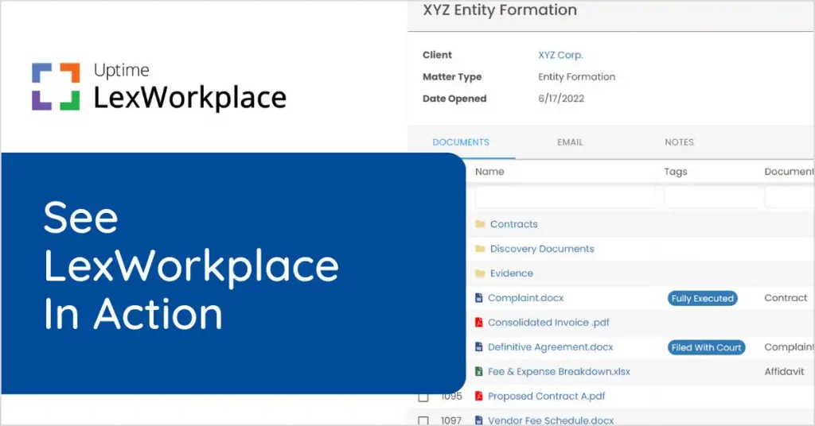Open the Evidence folder icon
The height and width of the screenshot is (426, 815).
click(480, 273)
